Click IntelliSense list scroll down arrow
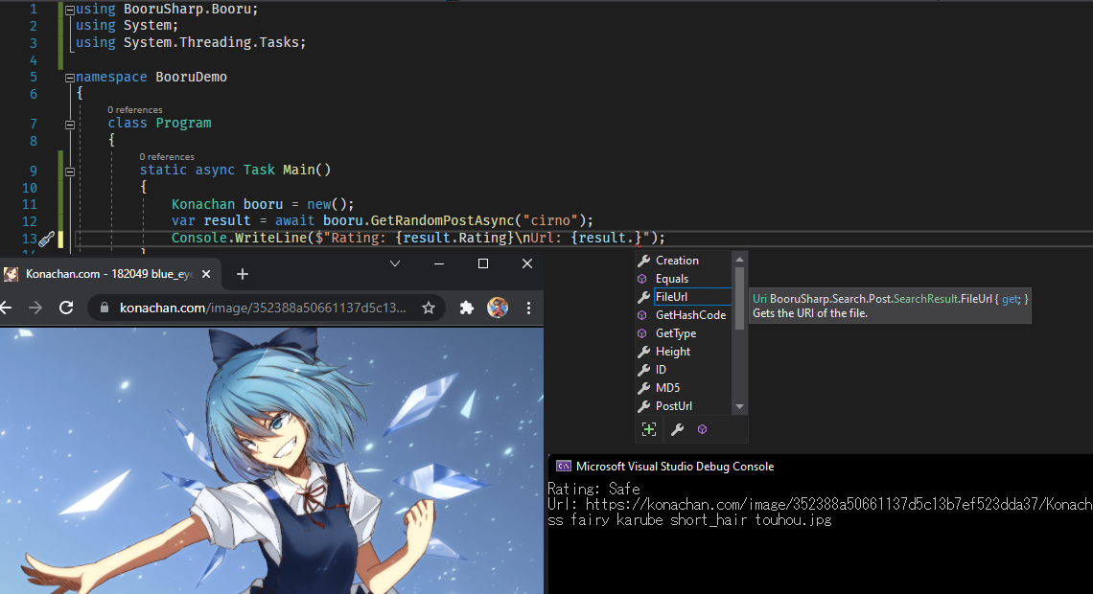 pos(739,406)
